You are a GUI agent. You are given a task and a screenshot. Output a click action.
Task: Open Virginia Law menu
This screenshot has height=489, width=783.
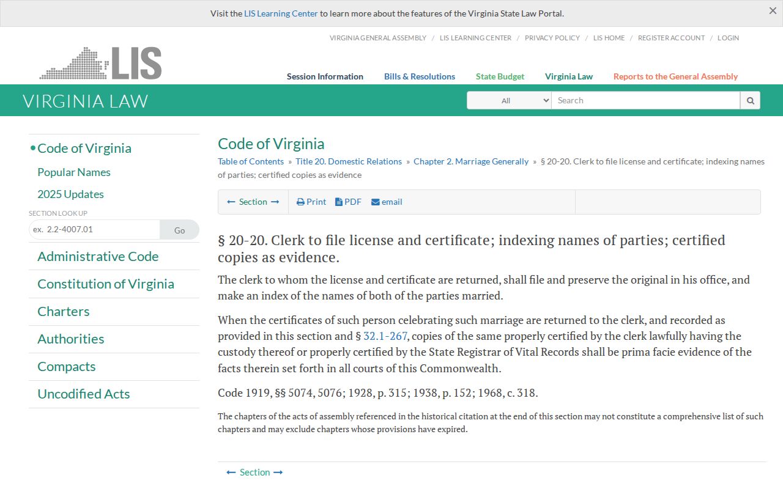tap(569, 76)
